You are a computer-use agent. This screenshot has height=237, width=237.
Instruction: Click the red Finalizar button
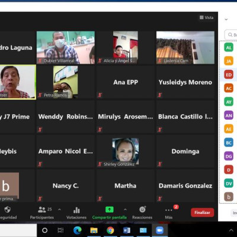click(x=203, y=213)
